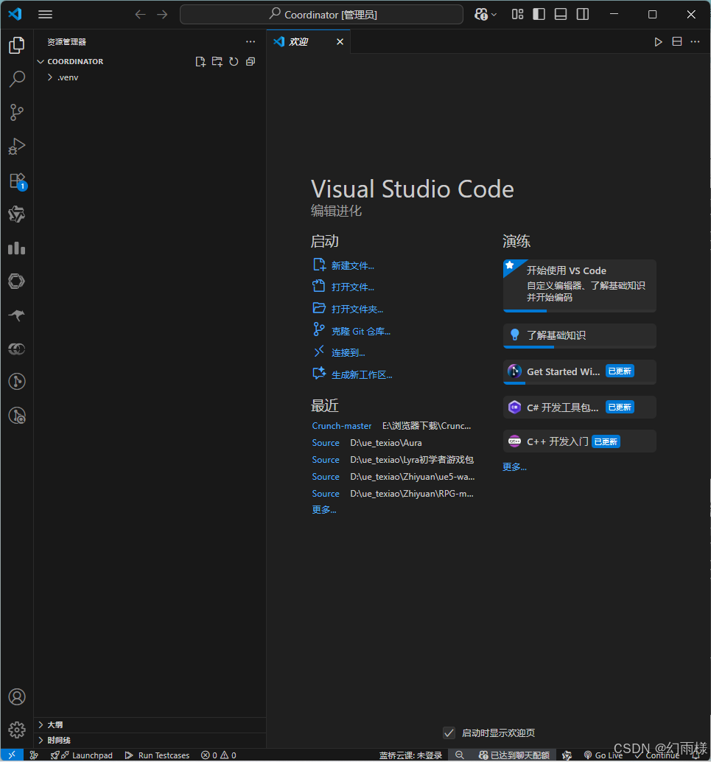711x762 pixels.
Task: Collapse all folders in explorer
Action: (x=251, y=62)
